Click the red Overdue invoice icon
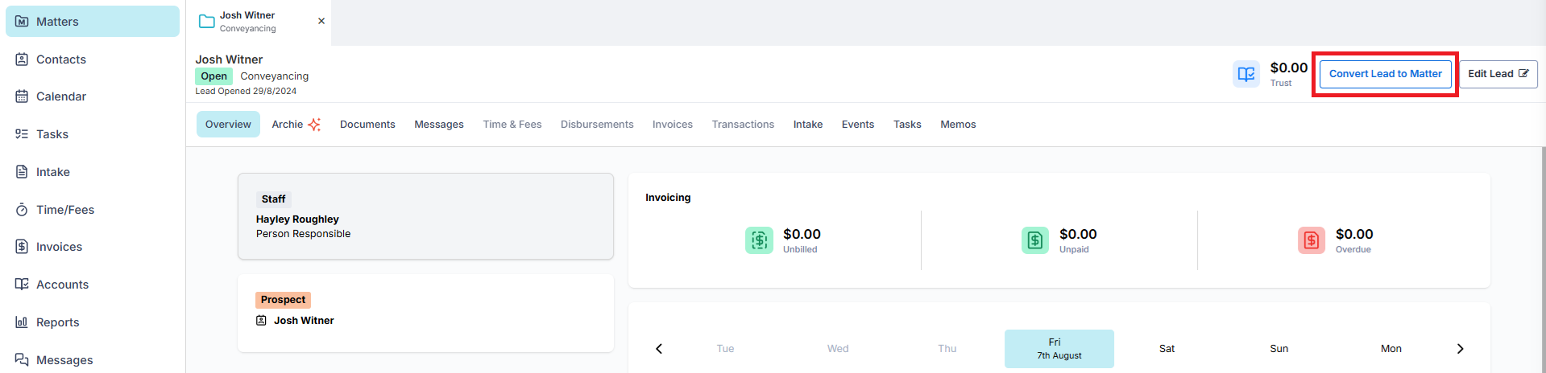The width and height of the screenshot is (1546, 373). 1312,240
